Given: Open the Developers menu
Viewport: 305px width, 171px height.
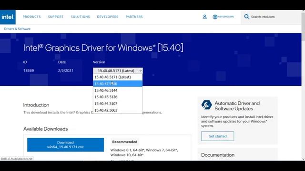Looking at the screenshot, I should pos(108,17).
